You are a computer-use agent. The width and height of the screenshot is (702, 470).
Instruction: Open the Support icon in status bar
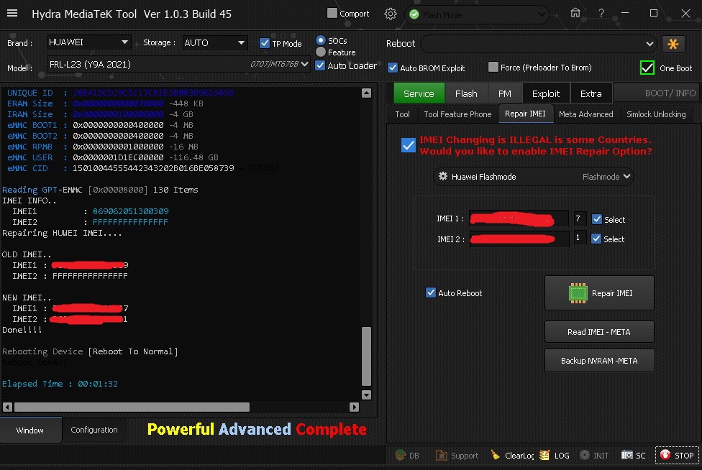pyautogui.click(x=444, y=455)
